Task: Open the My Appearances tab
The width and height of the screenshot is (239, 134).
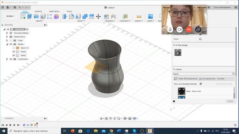Action: point(208,79)
